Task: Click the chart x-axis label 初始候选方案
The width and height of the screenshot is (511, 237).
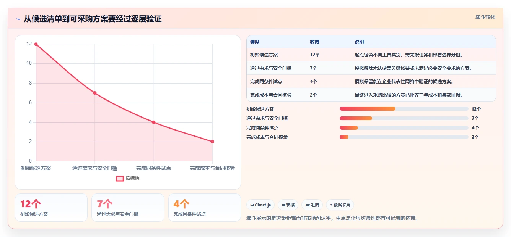Action: click(x=36, y=168)
